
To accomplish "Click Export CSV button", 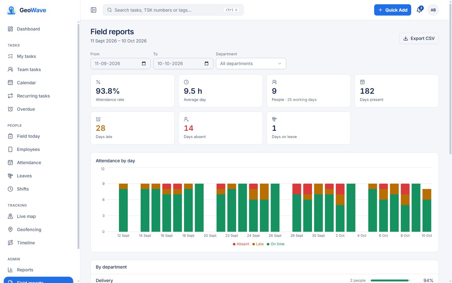I will [419, 38].
